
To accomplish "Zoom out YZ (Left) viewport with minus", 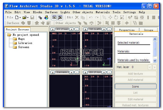I will pos(109,29).
